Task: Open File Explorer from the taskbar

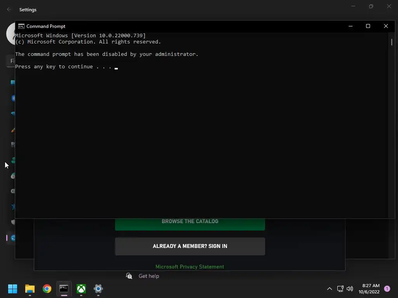Action: click(30, 289)
